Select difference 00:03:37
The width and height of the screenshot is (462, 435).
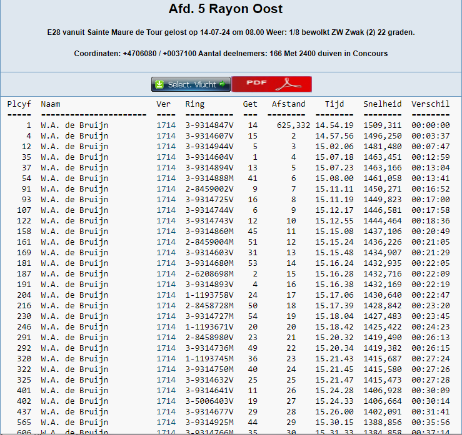coord(431,136)
